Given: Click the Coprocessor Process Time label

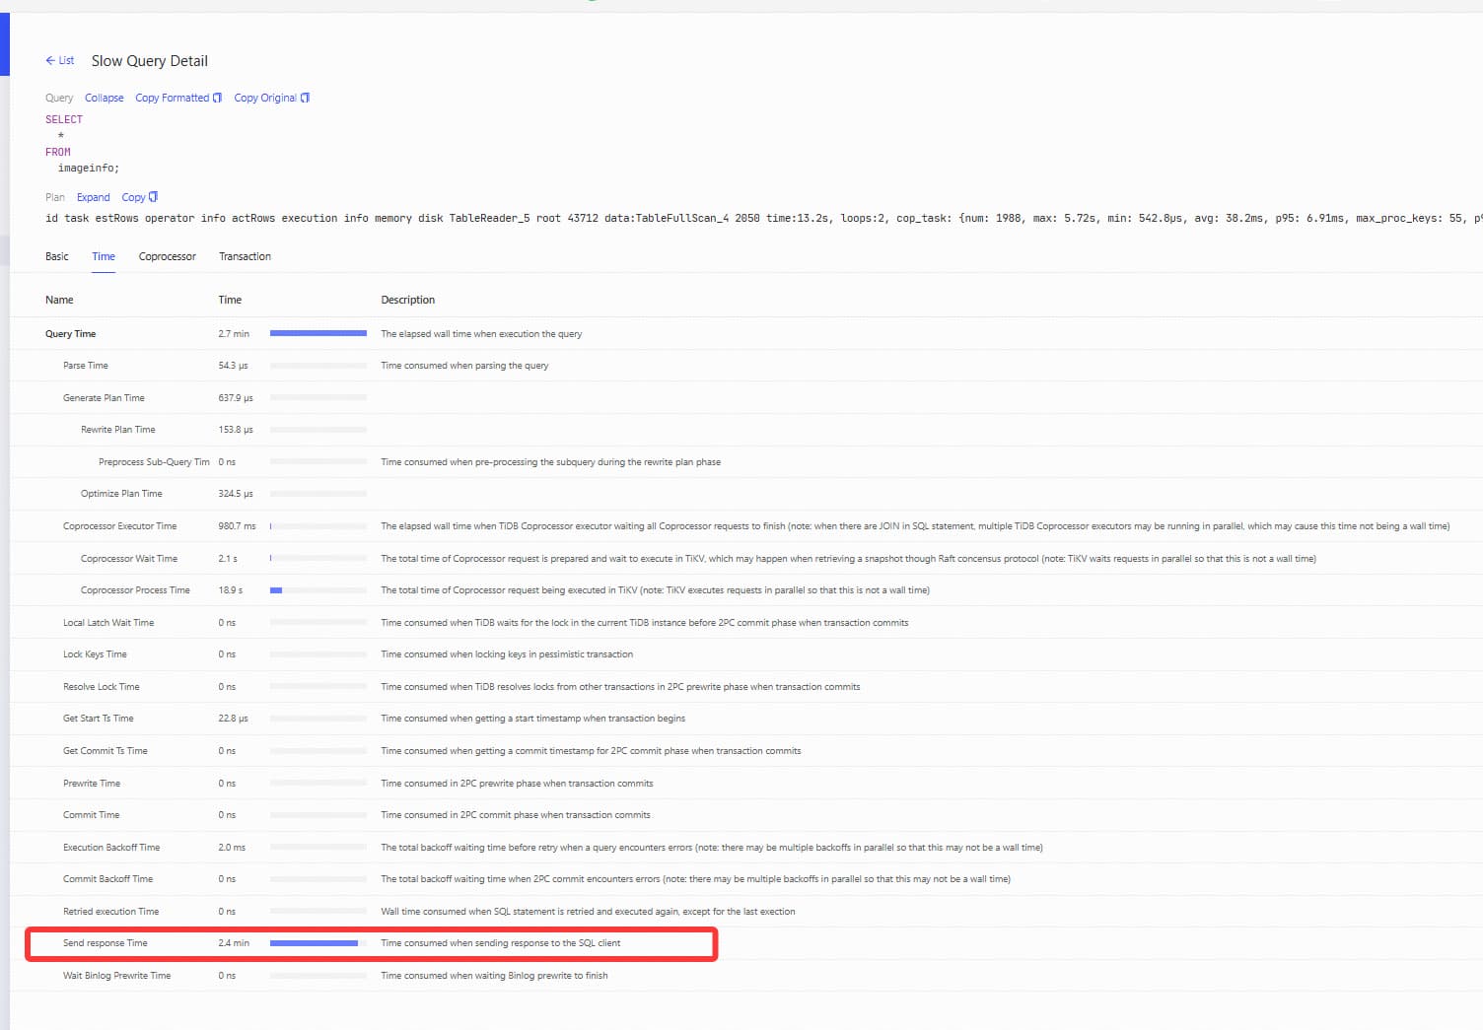Looking at the screenshot, I should pyautogui.click(x=135, y=590).
